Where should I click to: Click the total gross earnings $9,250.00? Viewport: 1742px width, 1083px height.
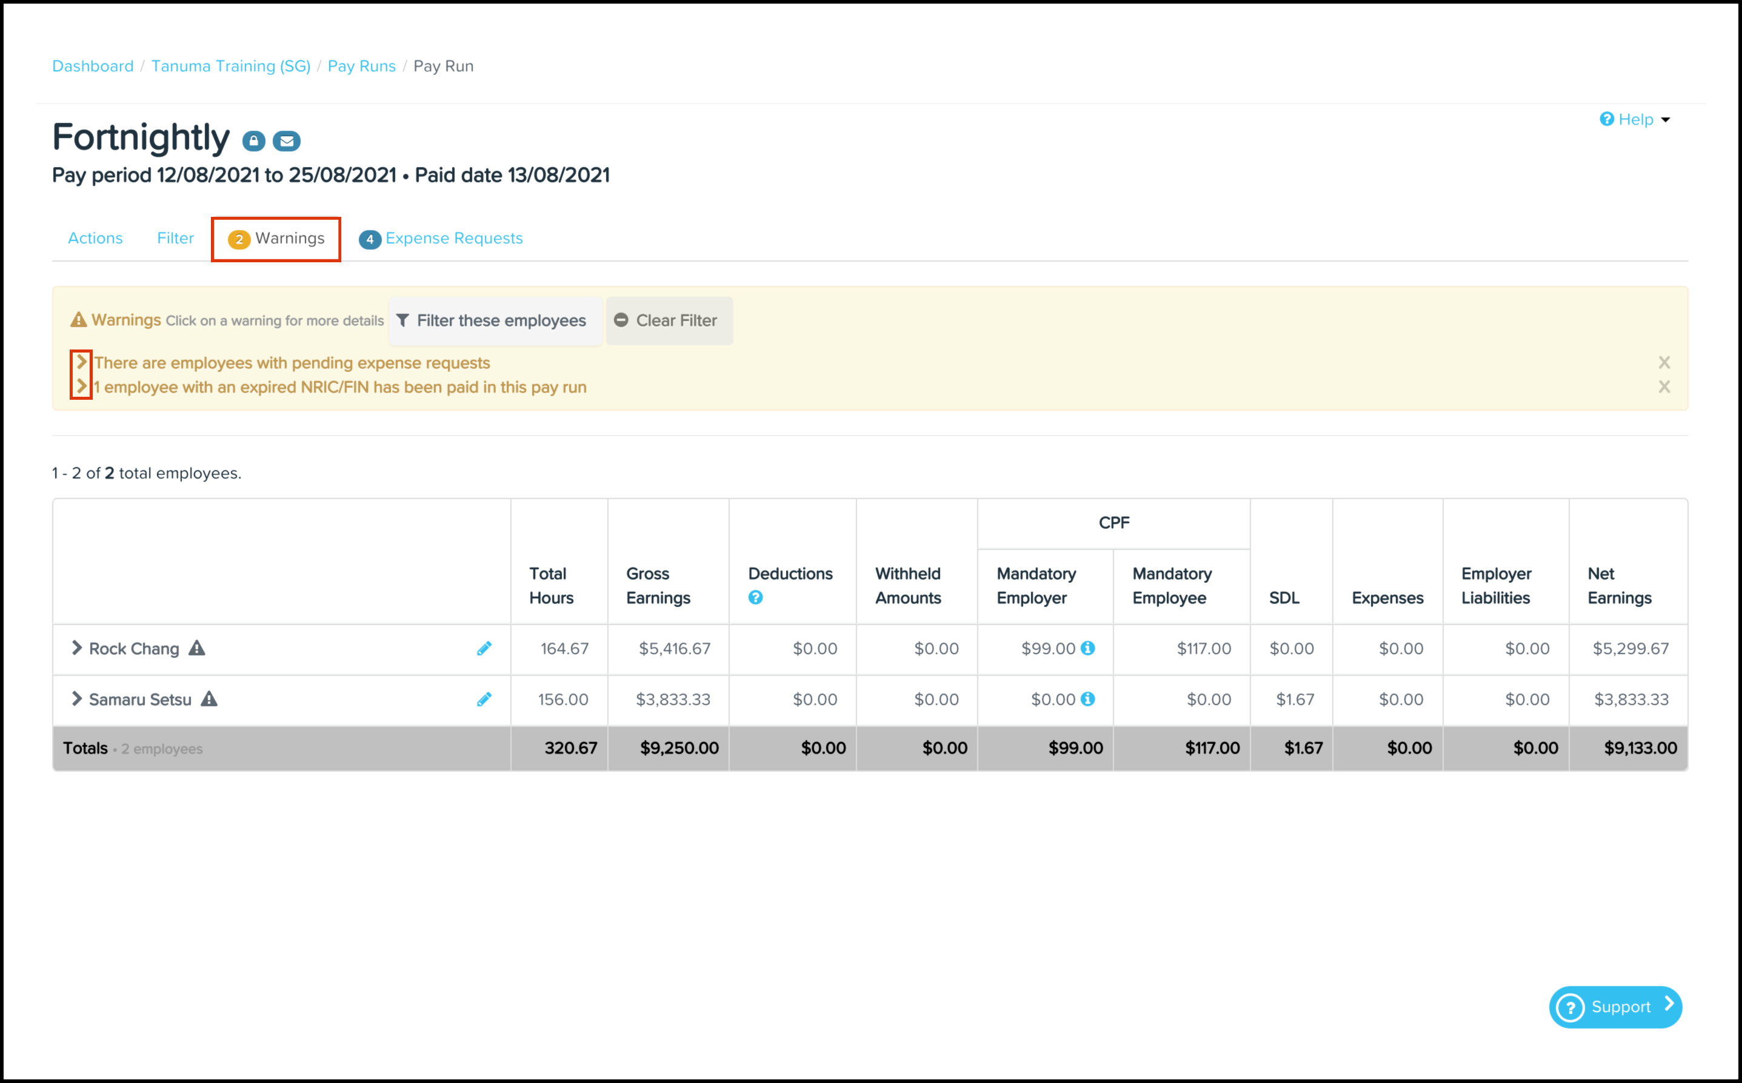679,749
